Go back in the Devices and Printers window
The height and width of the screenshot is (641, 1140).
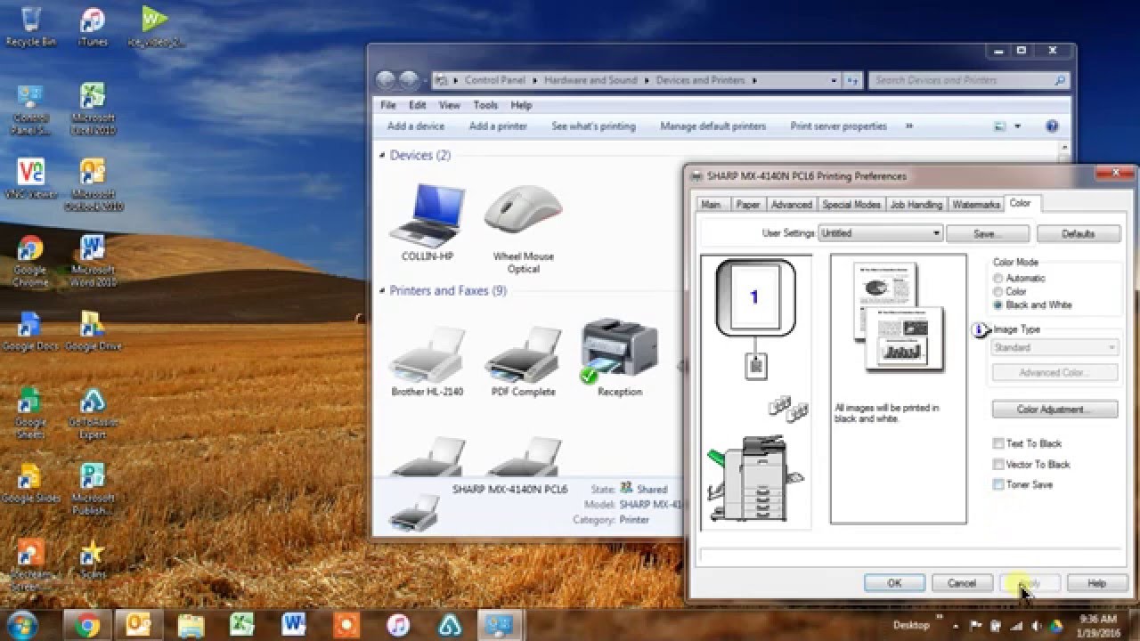pyautogui.click(x=386, y=80)
